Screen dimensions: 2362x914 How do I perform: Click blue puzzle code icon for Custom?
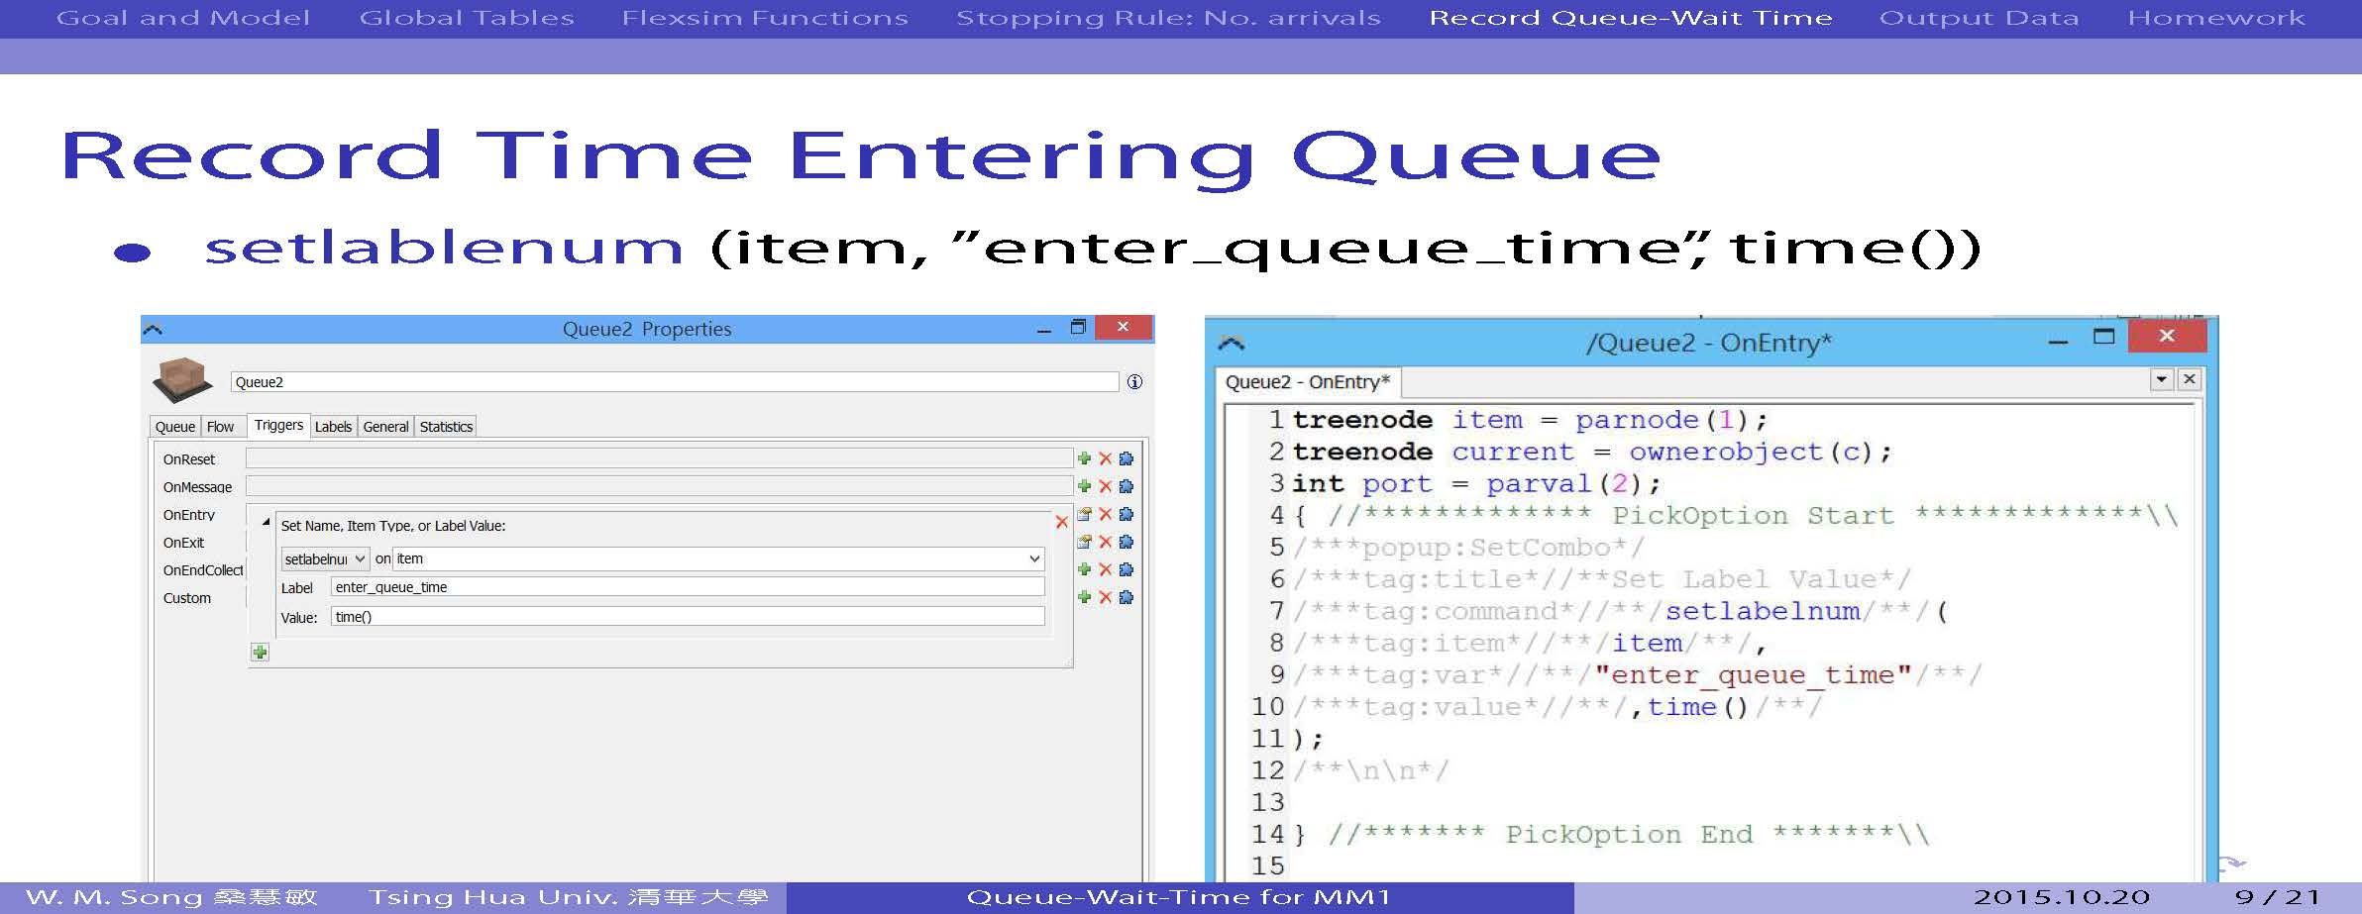point(1126,597)
